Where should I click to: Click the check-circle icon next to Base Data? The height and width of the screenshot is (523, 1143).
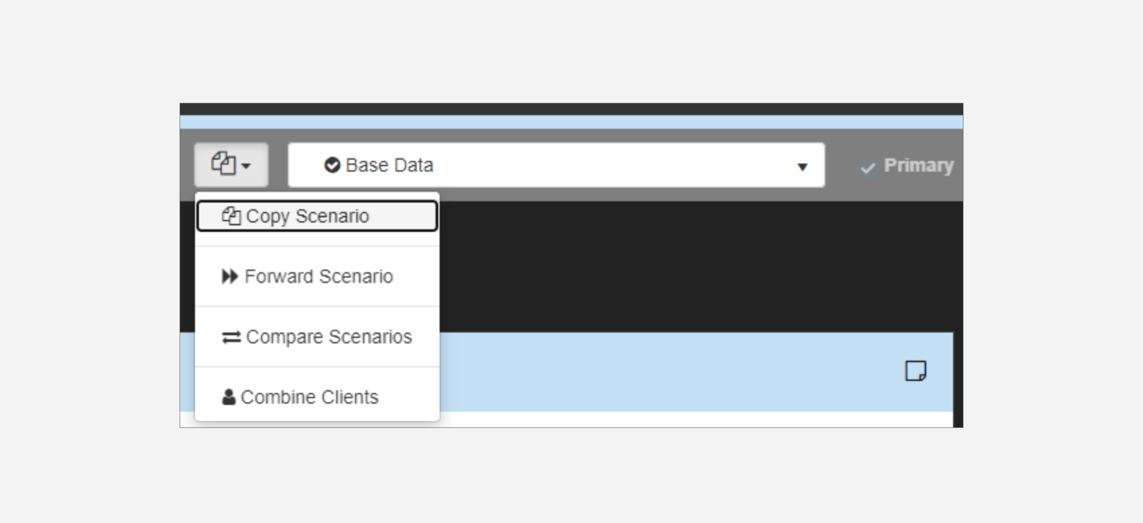pyautogui.click(x=332, y=165)
